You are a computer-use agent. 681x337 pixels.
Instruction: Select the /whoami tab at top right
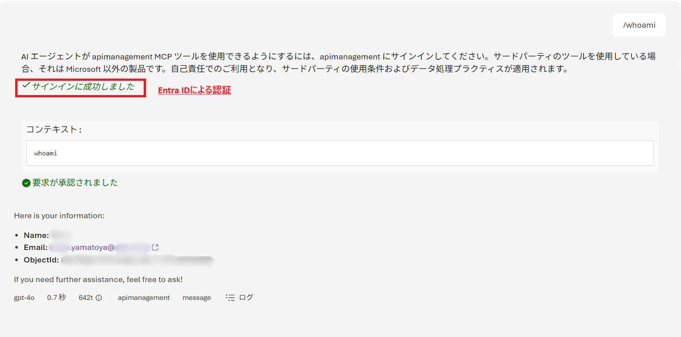tap(638, 25)
